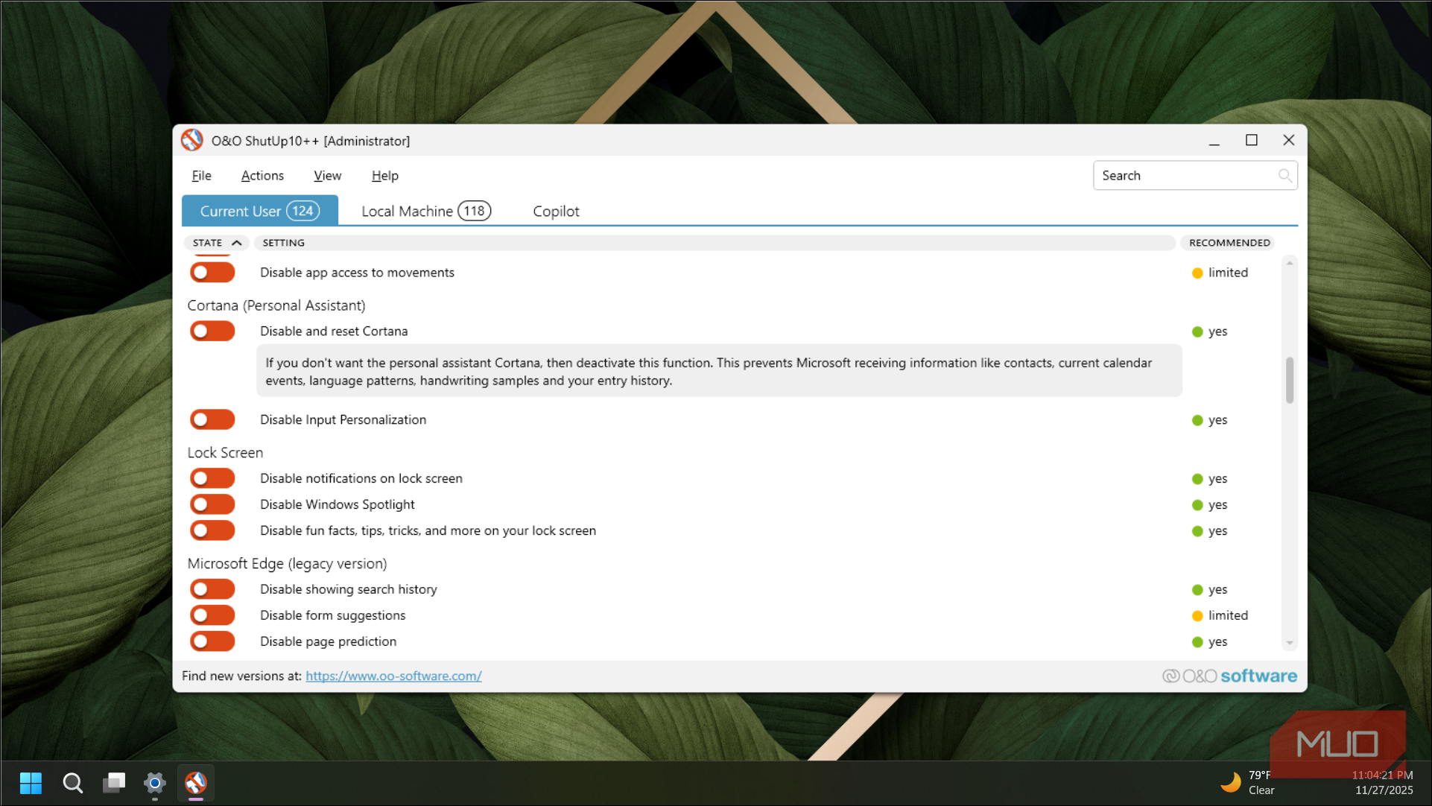Select the Cortana (Personal Assistant) group heading

[x=276, y=305]
